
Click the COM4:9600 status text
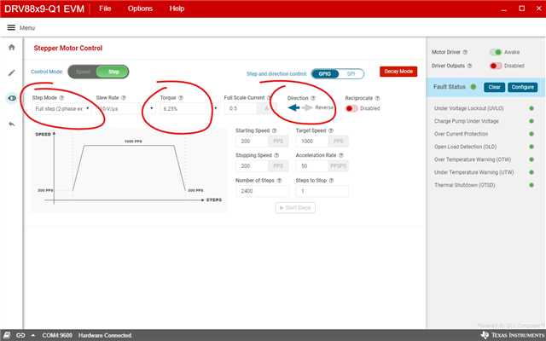pos(57,335)
